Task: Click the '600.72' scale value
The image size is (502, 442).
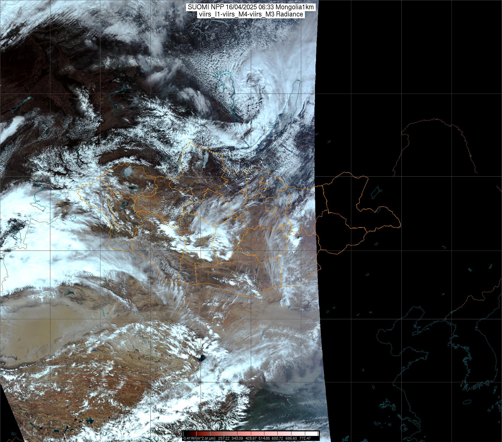Action: pos(277,439)
